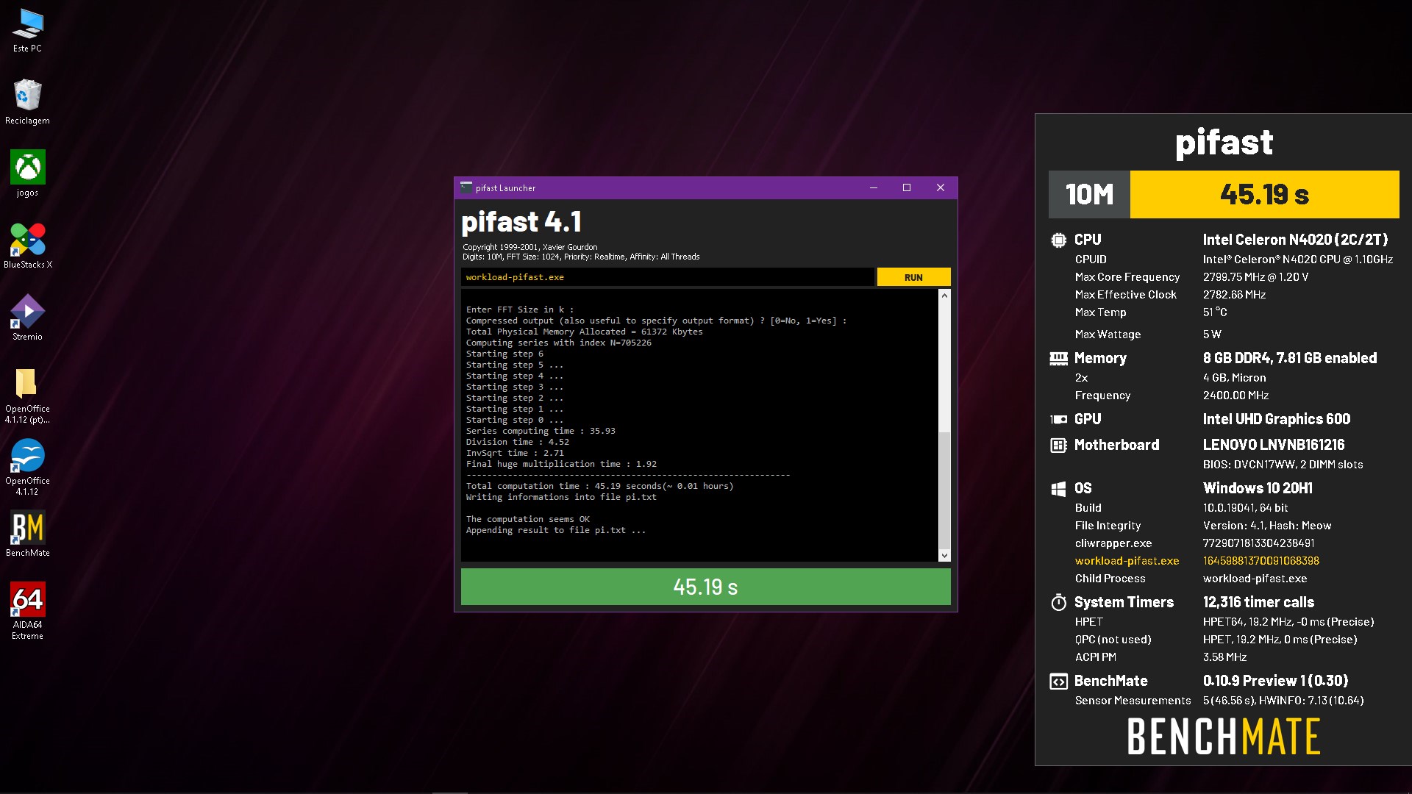Click the pifast Launcher title bar icon
The image size is (1412, 794).
coord(466,187)
